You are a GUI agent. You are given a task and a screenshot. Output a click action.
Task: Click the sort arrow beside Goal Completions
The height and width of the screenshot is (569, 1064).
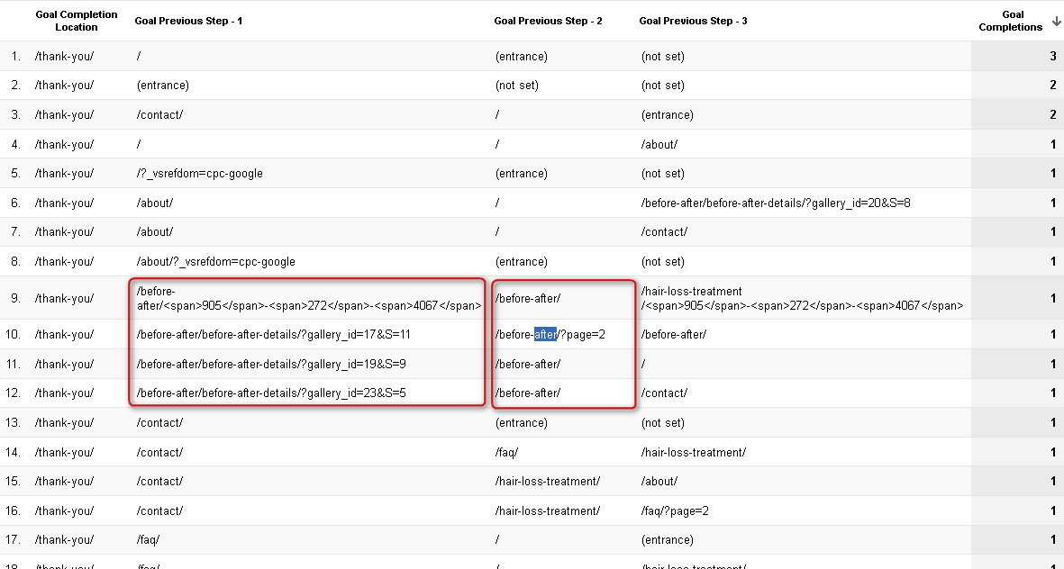tap(1056, 21)
